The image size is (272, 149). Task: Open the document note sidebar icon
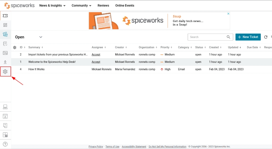point(5,126)
